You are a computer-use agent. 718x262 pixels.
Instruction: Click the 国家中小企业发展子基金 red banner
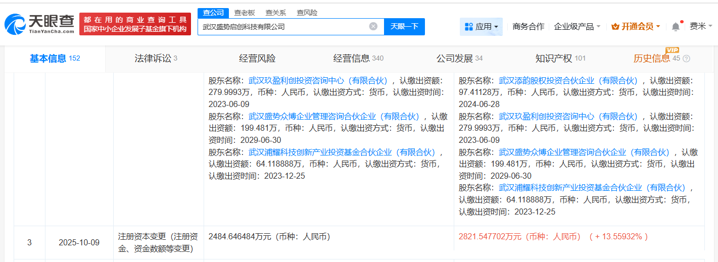coord(135,24)
